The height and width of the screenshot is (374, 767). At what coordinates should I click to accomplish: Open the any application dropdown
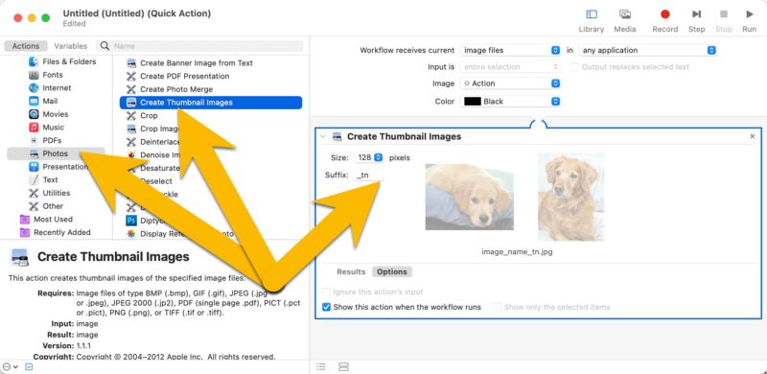point(647,51)
